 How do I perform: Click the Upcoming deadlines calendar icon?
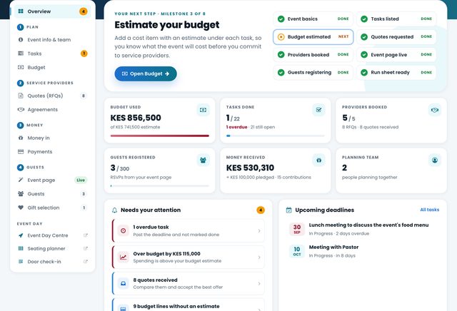click(288, 210)
